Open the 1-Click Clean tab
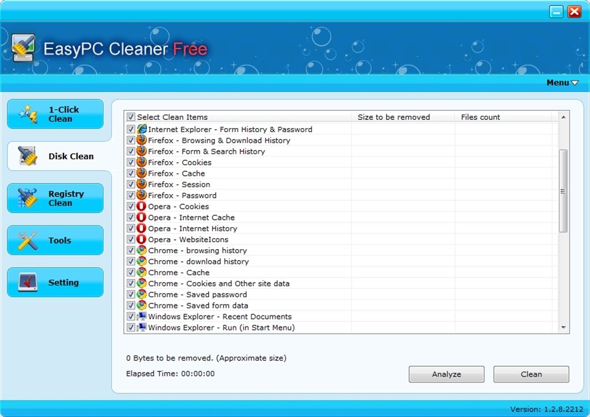The width and height of the screenshot is (590, 417). (x=55, y=114)
